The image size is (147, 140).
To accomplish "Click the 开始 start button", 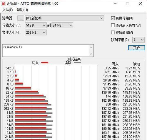I will tap(136, 48).
